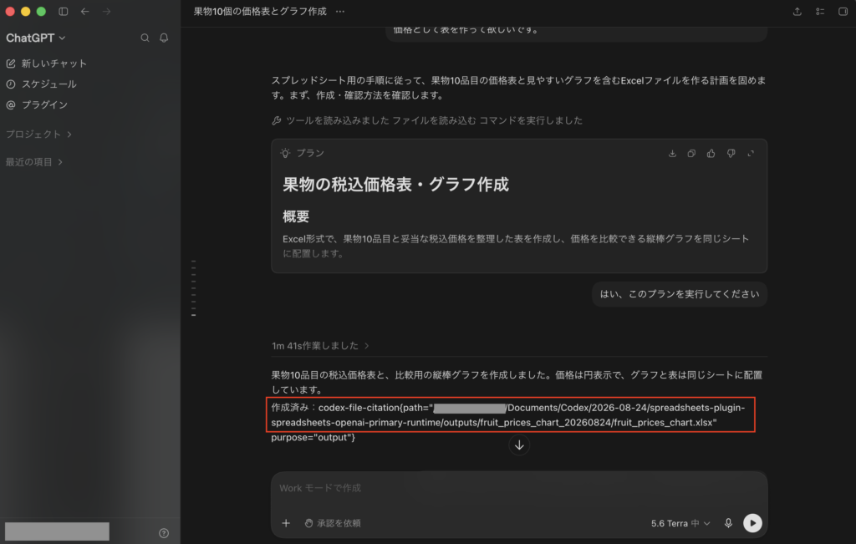Click the share icon in top bar
The image size is (856, 544).
point(797,11)
